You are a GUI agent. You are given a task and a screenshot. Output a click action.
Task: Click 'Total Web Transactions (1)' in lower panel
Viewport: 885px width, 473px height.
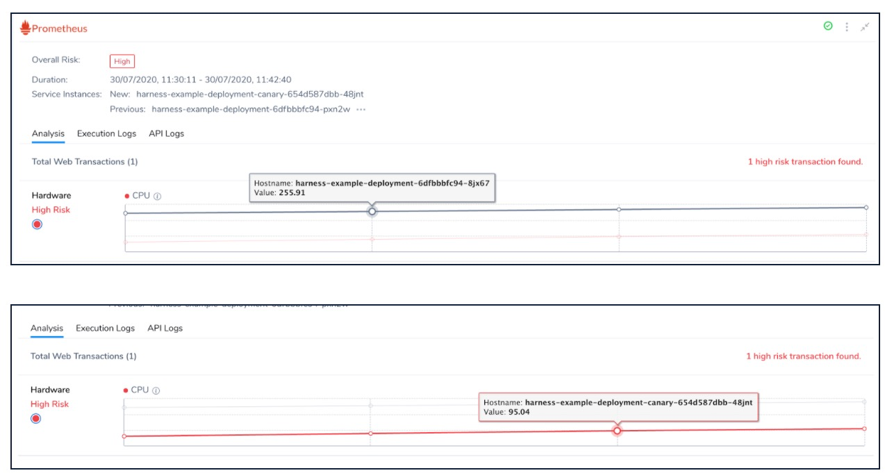pos(83,356)
